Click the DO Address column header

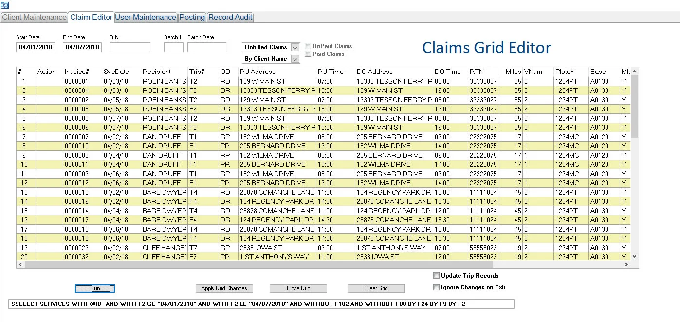pyautogui.click(x=394, y=72)
